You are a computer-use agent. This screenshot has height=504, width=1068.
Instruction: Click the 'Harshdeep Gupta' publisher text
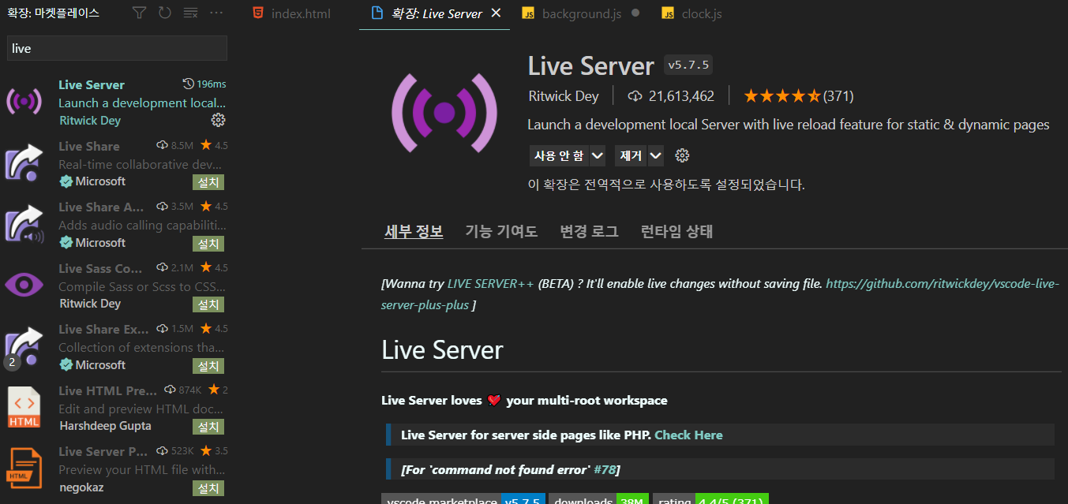106,426
